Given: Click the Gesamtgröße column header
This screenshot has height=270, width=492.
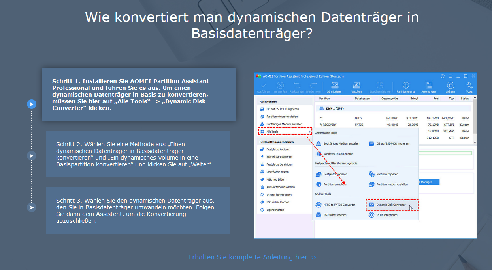Looking at the screenshot, I should tap(389, 99).
